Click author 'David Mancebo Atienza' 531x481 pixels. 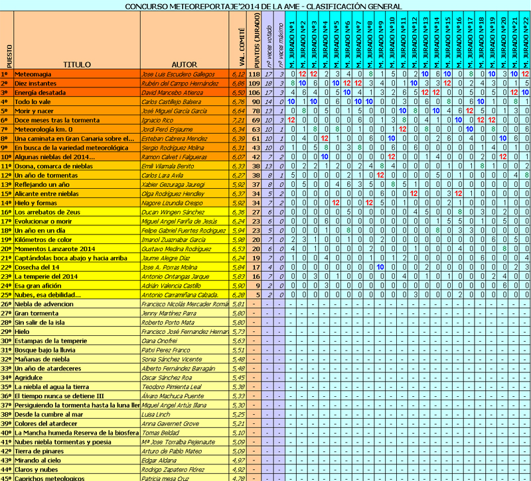(172, 93)
